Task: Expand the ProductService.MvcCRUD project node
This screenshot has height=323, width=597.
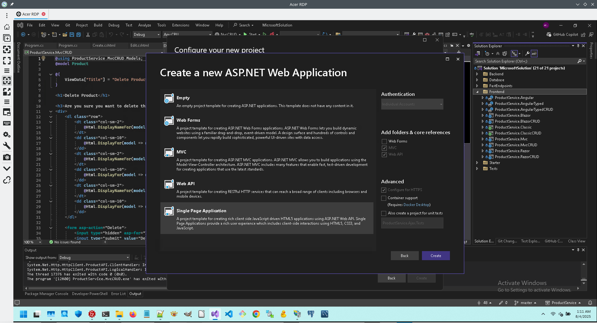Action: tap(483, 145)
